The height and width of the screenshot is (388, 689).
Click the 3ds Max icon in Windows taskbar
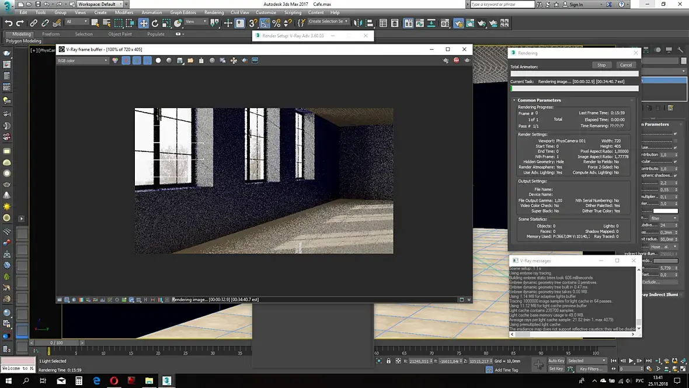pos(166,380)
